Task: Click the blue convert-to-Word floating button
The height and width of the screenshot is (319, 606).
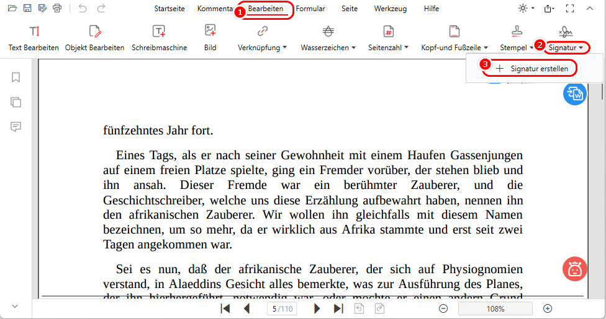Action: pos(575,94)
